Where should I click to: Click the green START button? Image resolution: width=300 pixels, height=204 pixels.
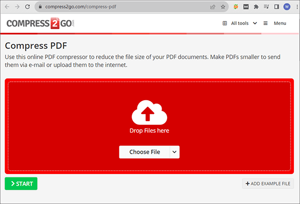(21, 184)
